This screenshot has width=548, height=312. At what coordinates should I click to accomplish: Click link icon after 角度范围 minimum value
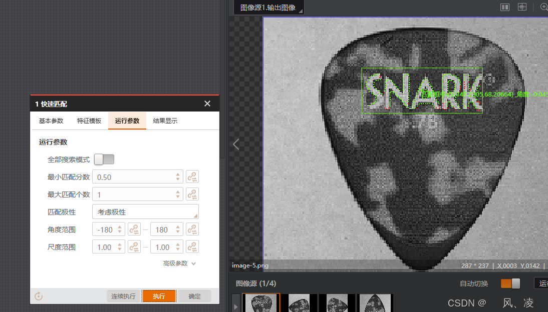tap(134, 229)
